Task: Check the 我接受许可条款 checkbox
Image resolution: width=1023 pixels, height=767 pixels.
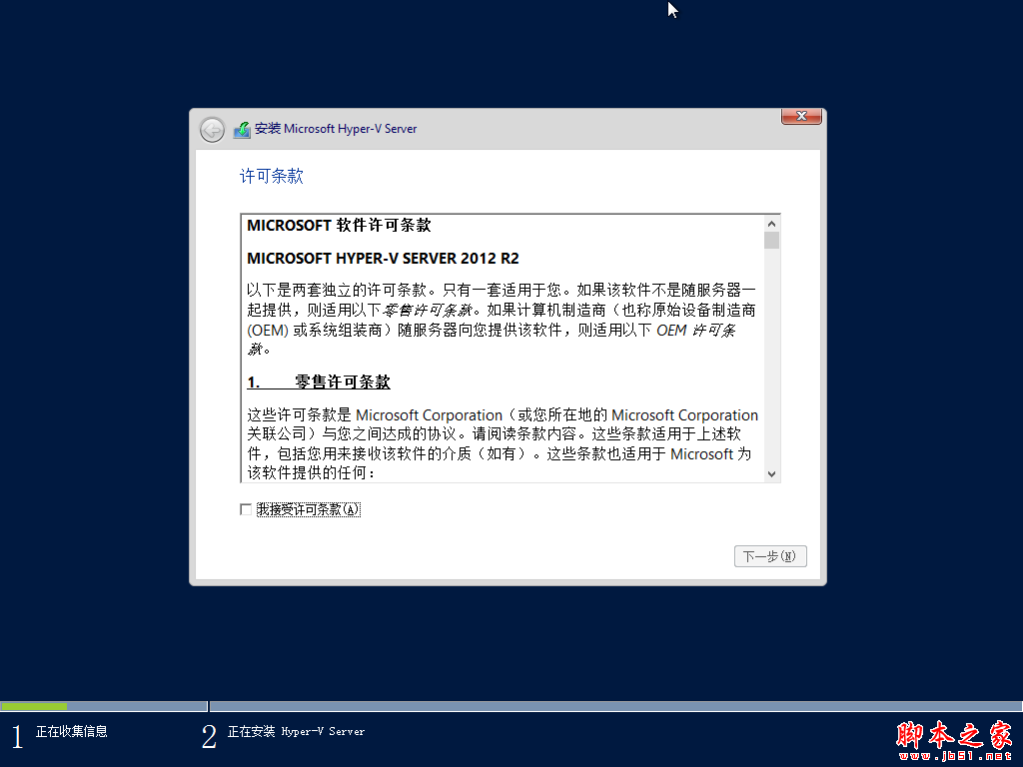Action: tap(246, 509)
